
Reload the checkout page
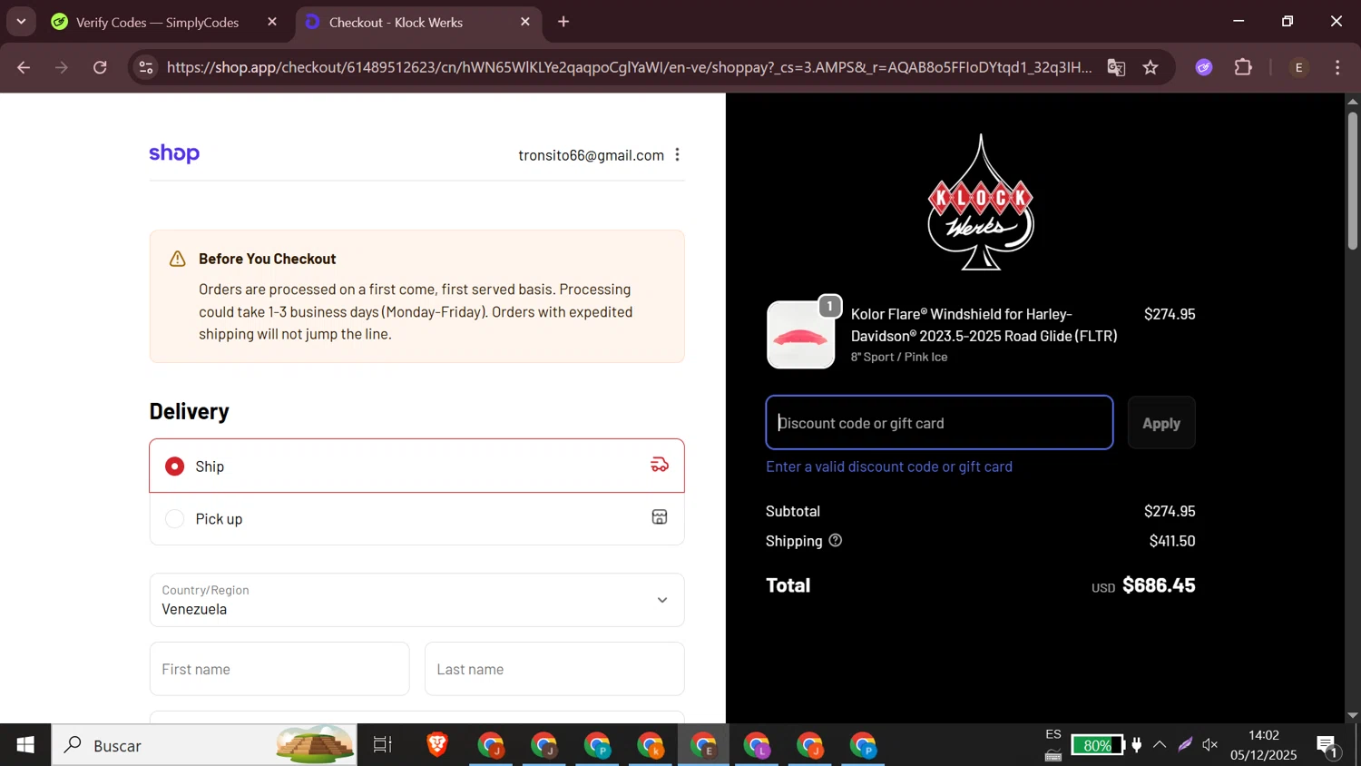pyautogui.click(x=100, y=67)
